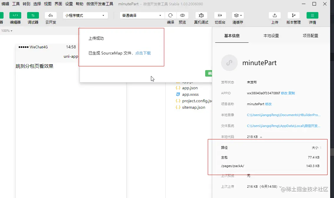Open the 清缓存 dropdown arrow
The image size is (334, 198).
241,15
